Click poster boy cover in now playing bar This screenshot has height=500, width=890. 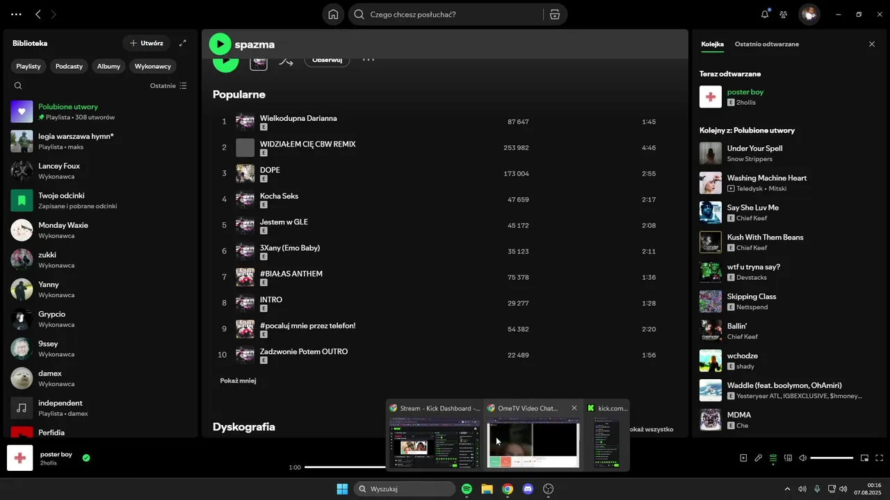[x=20, y=458]
